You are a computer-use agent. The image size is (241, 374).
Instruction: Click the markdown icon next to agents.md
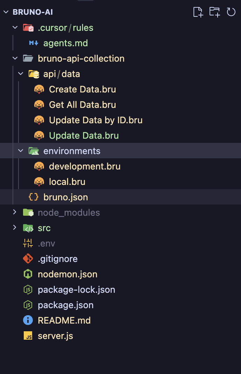click(34, 43)
